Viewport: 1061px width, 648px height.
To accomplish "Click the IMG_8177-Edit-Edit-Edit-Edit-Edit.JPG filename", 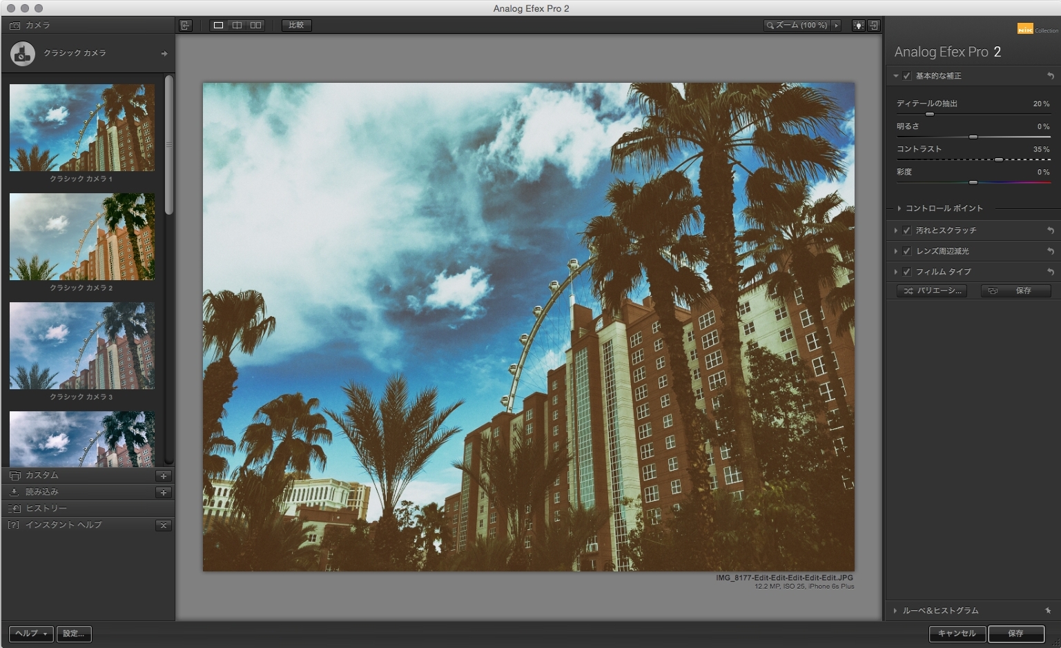I will [x=784, y=578].
